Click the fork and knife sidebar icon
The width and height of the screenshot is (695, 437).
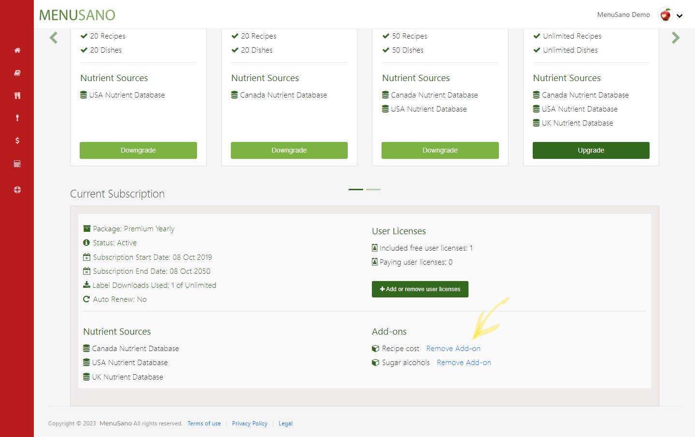(17, 96)
